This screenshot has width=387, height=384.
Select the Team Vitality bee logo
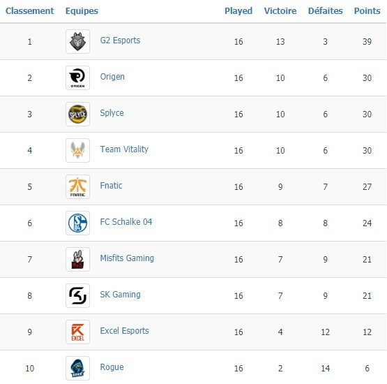[x=77, y=151]
